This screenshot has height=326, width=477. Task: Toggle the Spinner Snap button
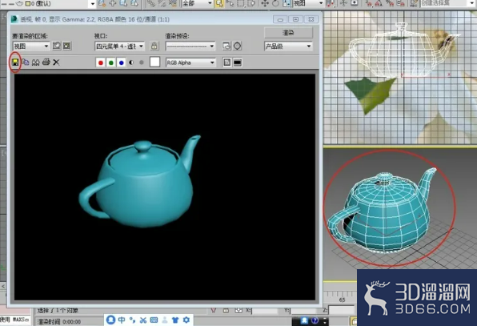tap(401, 4)
